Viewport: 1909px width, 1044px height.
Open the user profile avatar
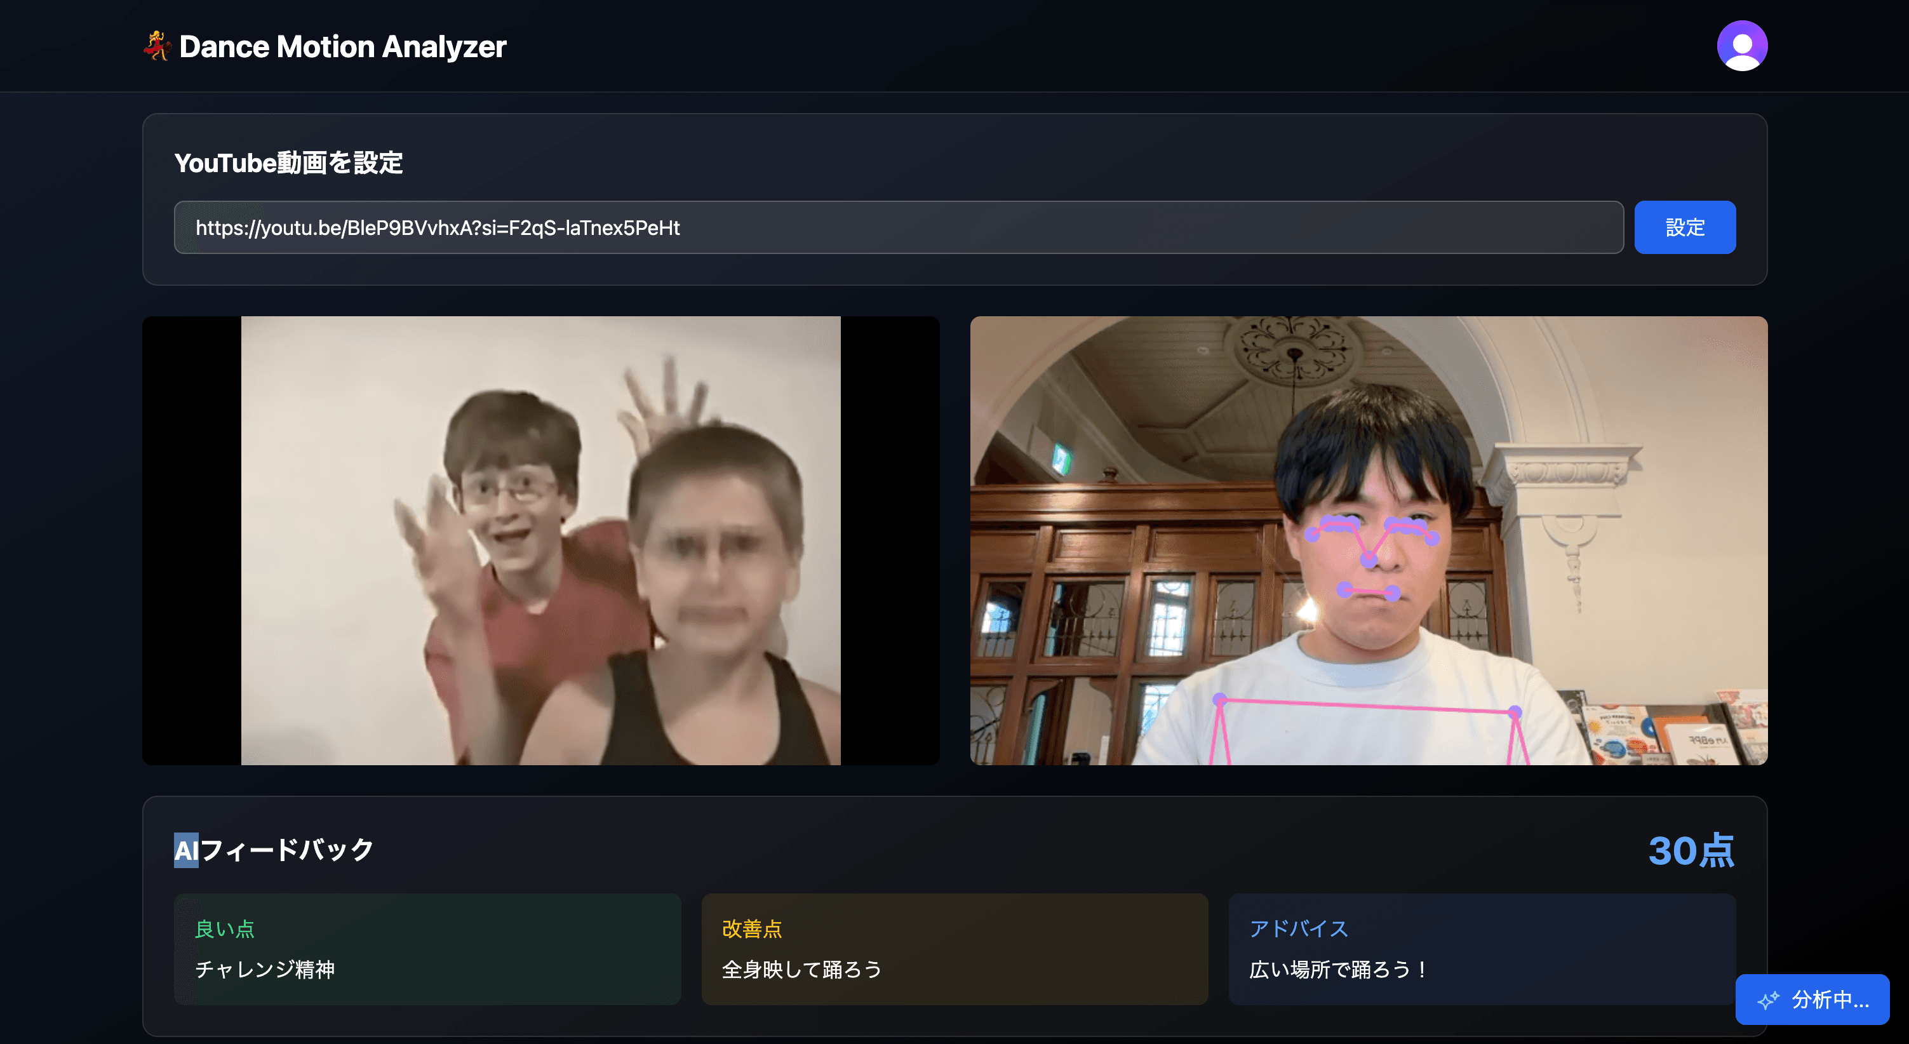tap(1741, 46)
